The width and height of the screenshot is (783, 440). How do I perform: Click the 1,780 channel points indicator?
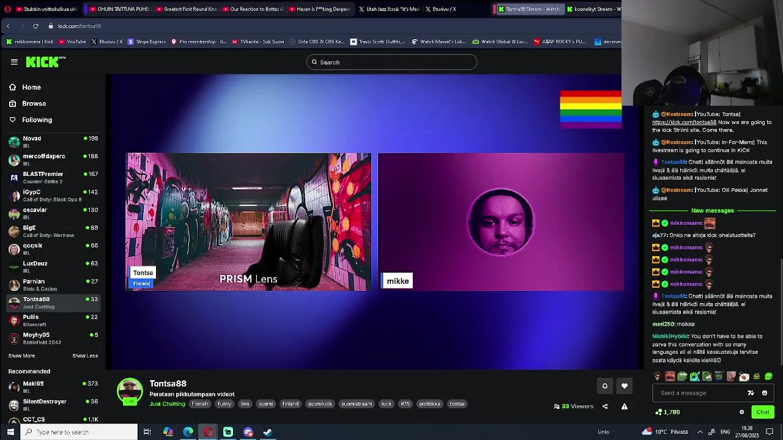[667, 412]
